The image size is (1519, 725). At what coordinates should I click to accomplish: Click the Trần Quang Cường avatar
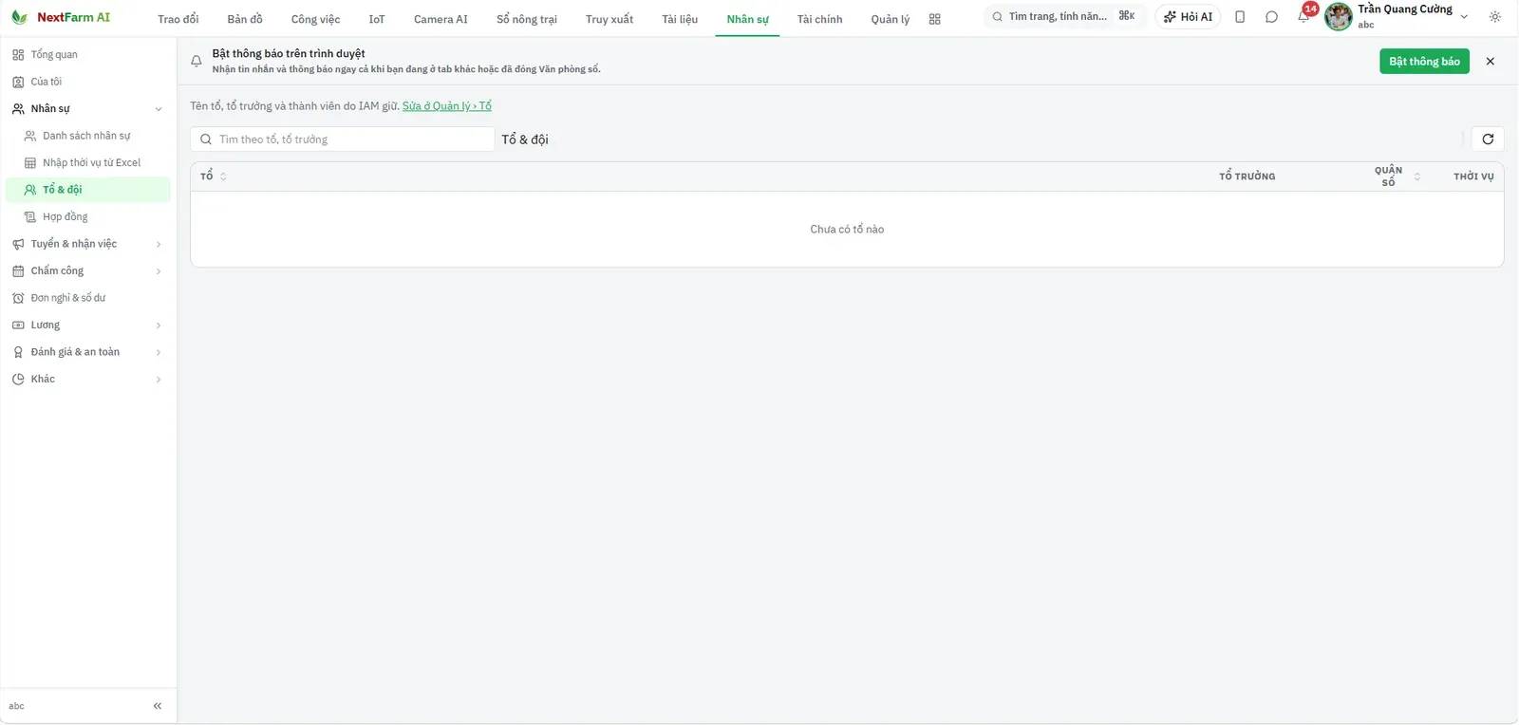1339,16
